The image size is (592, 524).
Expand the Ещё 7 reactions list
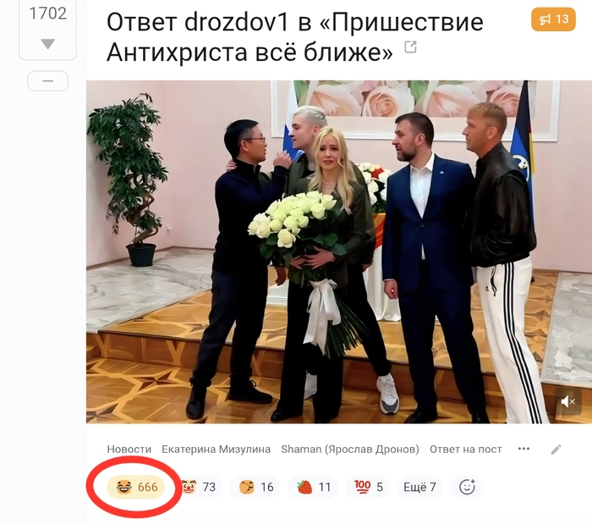click(x=419, y=487)
